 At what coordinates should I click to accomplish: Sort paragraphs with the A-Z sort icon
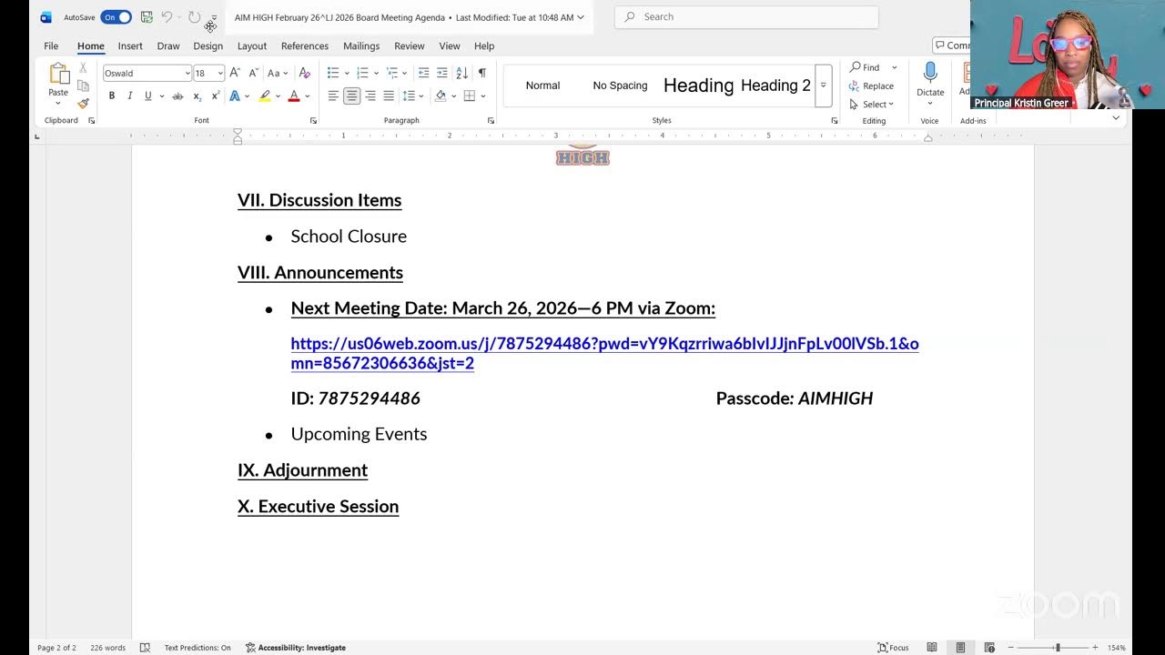tap(461, 73)
